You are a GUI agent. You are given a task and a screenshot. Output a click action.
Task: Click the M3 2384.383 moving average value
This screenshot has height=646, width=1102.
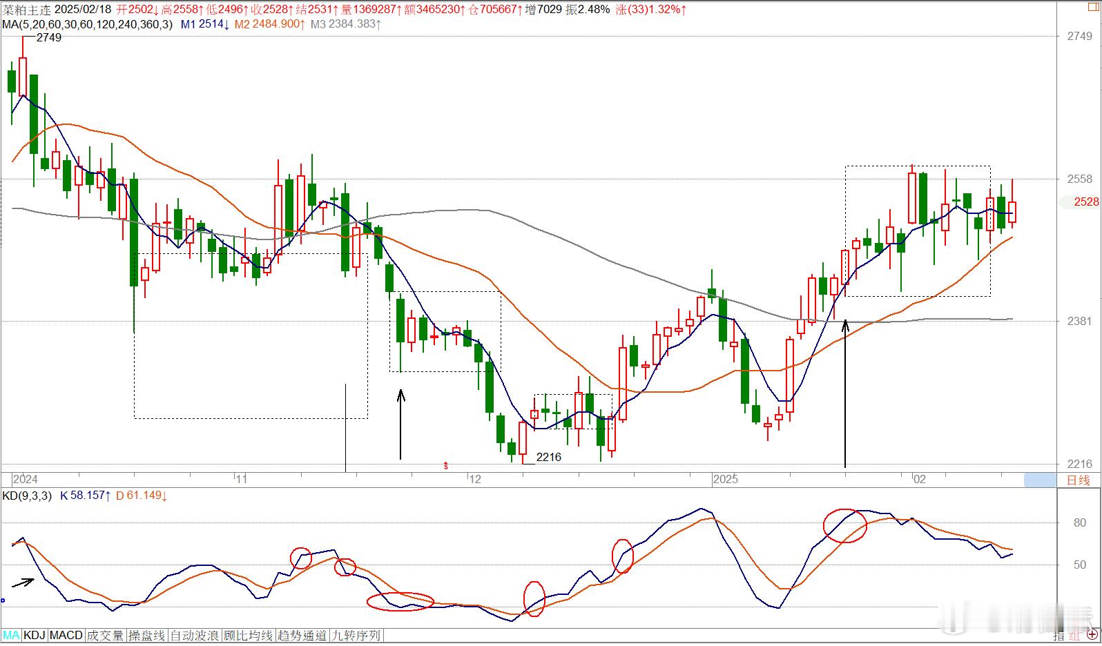[x=345, y=24]
